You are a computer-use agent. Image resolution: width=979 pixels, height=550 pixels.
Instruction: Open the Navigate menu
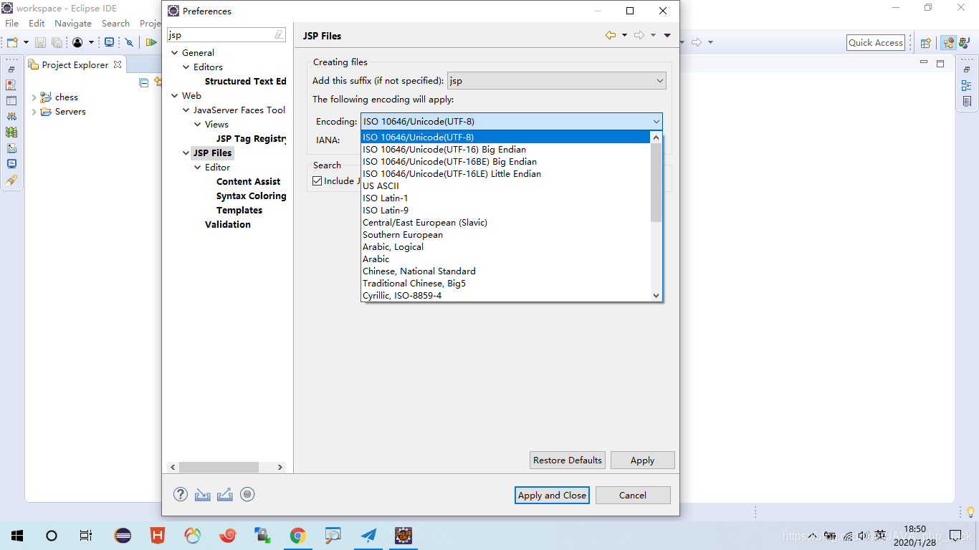[x=73, y=24]
